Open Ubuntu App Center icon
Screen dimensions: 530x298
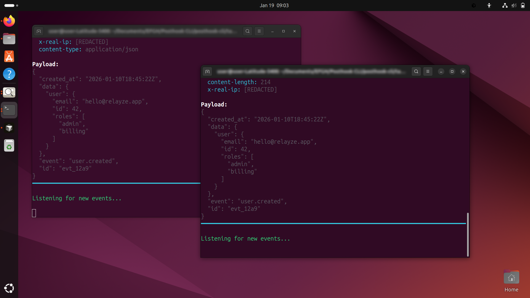pos(9,57)
